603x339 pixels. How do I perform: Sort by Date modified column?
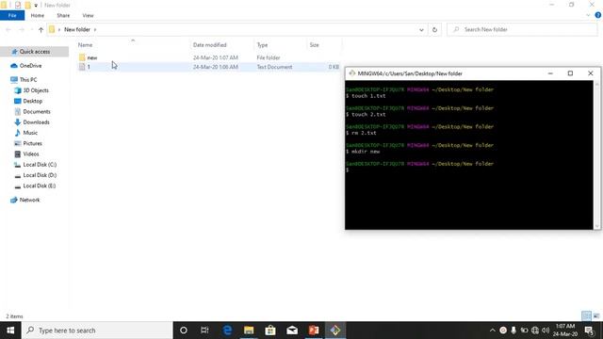point(209,45)
